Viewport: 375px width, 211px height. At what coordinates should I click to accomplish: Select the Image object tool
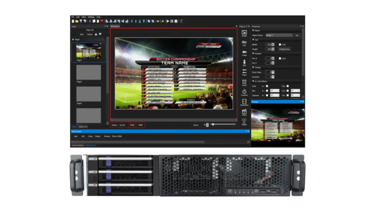tap(244, 33)
